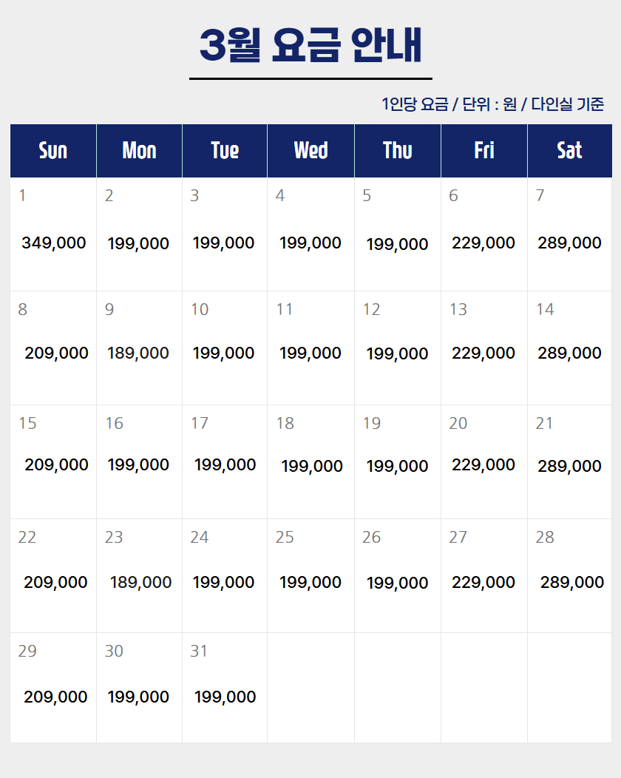Click the Thu column header
This screenshot has height=778, width=621.
pos(398,151)
